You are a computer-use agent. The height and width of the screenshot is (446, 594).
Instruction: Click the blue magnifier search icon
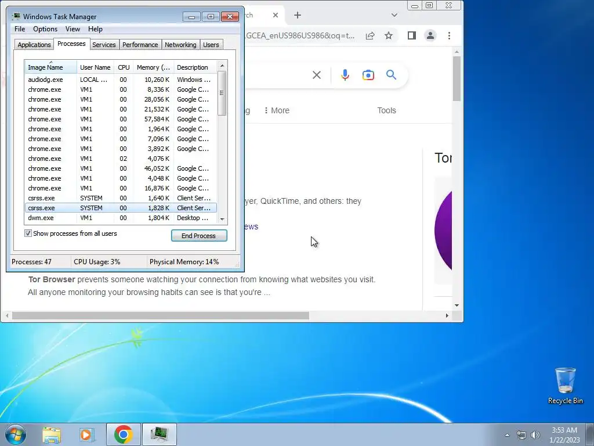(391, 75)
